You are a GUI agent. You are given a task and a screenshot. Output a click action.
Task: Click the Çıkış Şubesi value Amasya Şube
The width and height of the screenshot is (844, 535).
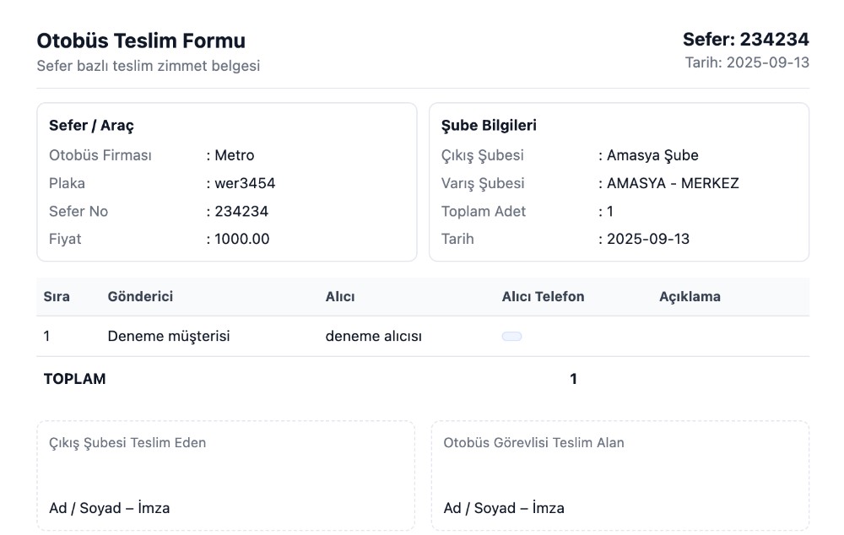tap(652, 155)
